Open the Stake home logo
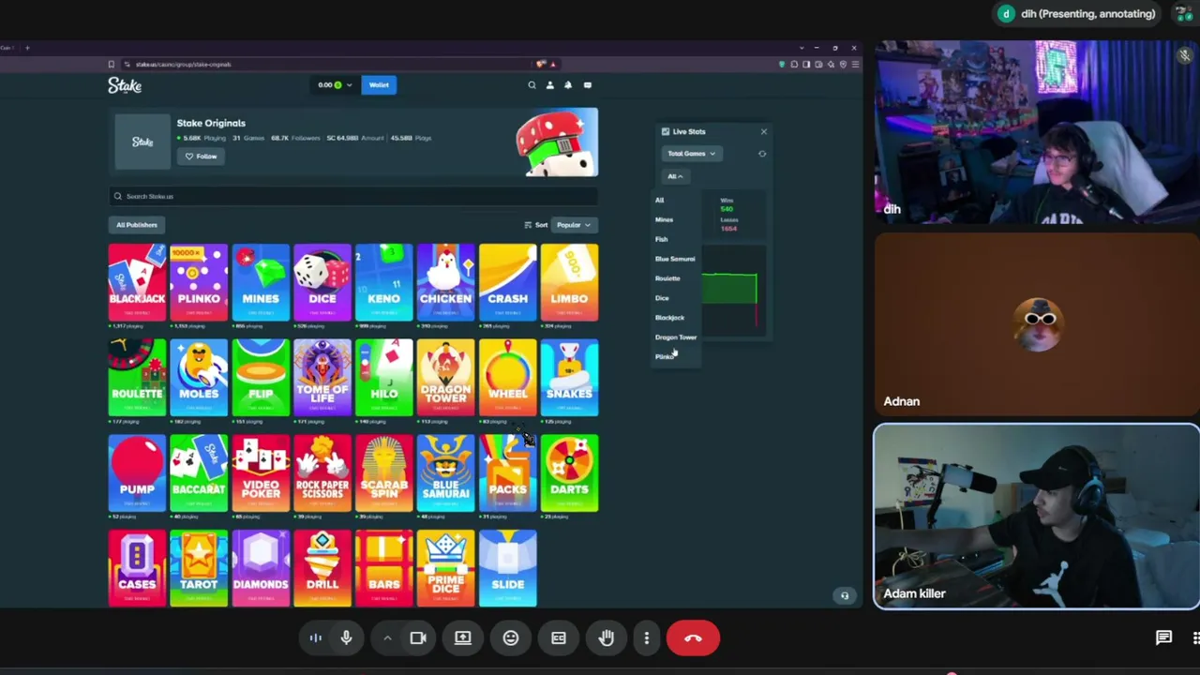 point(125,85)
